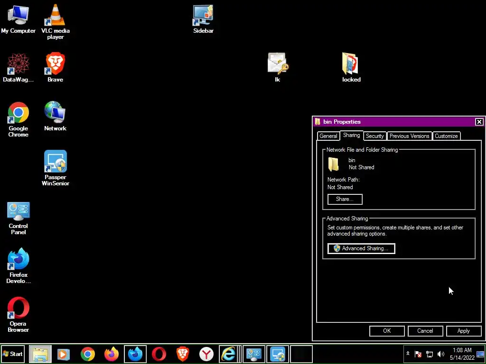Open the network tray icon
The width and height of the screenshot is (486, 364).
429,354
